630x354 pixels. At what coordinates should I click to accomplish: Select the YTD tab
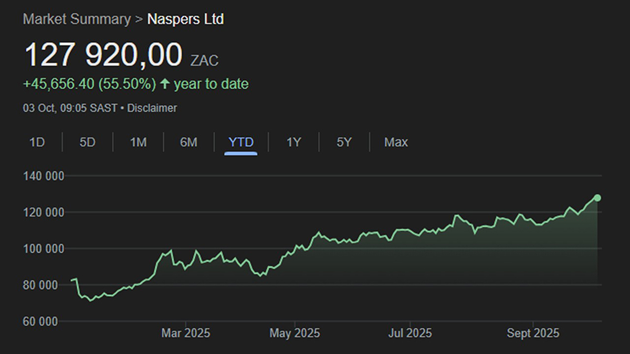point(241,142)
